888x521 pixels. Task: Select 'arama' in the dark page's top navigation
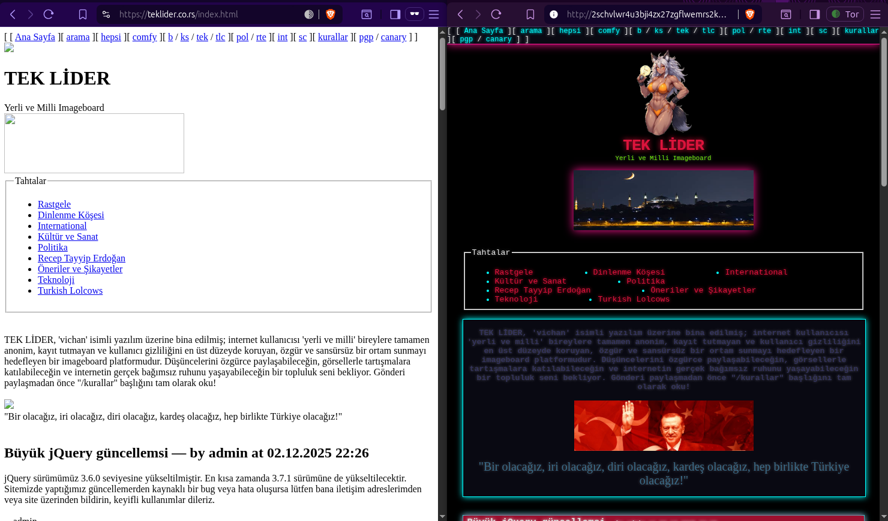(x=530, y=31)
